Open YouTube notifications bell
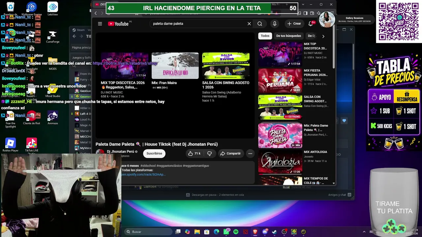The image size is (422, 237). 311,24
